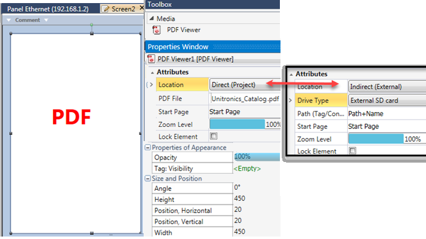Collapse the Size and Position section
This screenshot has height=239, width=426.
147,179
